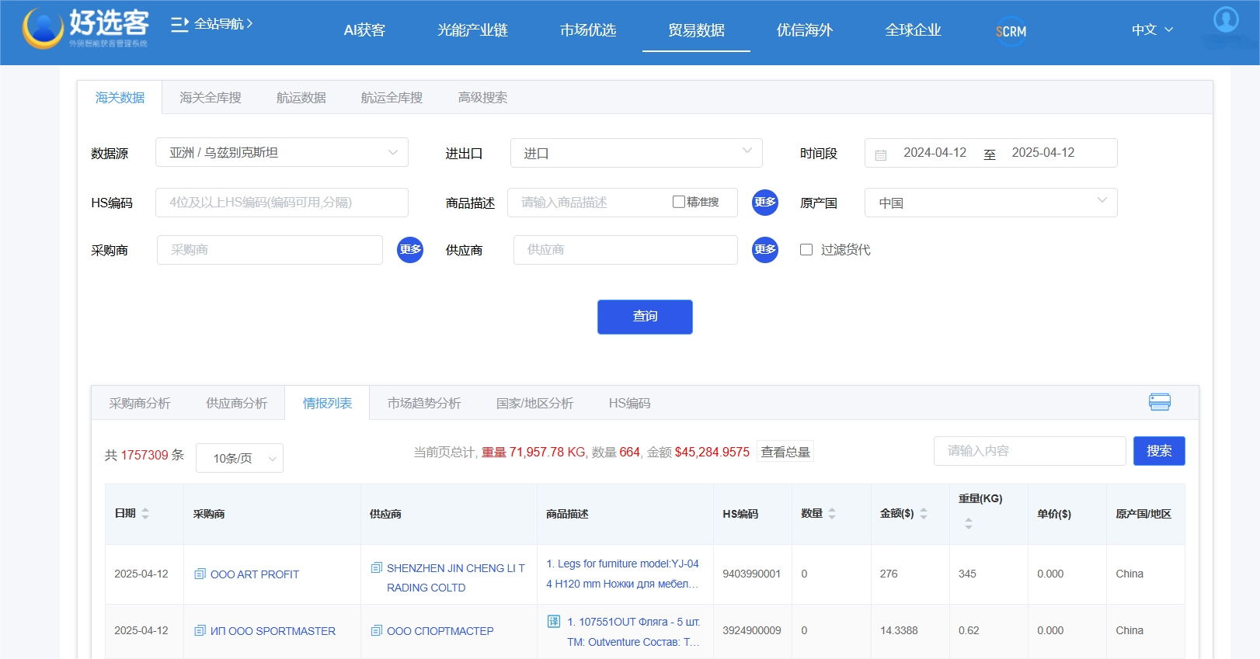The height and width of the screenshot is (659, 1260).
Task: Click the card view toggle icon
Action: [x=1159, y=402]
